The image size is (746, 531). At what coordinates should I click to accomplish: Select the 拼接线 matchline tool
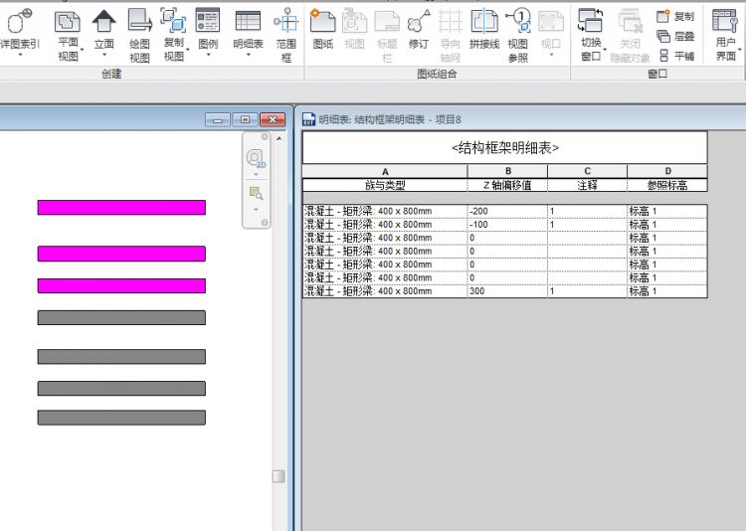coord(484,30)
